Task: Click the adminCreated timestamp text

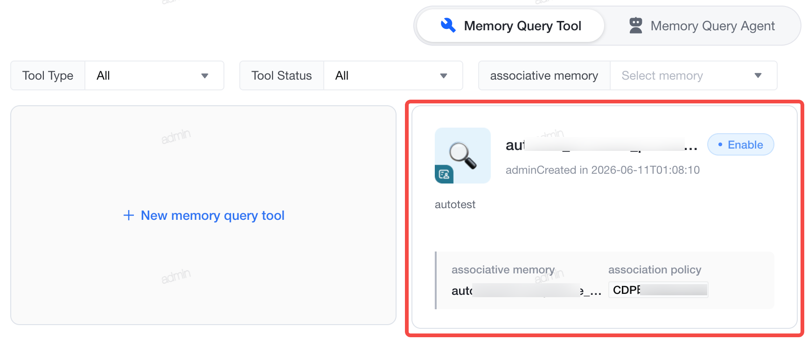Action: coord(603,170)
